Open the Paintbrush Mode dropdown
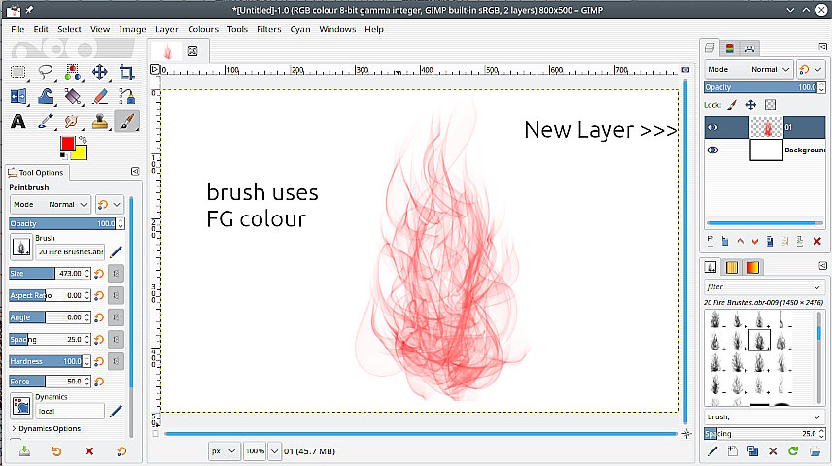The image size is (832, 466). click(x=51, y=204)
